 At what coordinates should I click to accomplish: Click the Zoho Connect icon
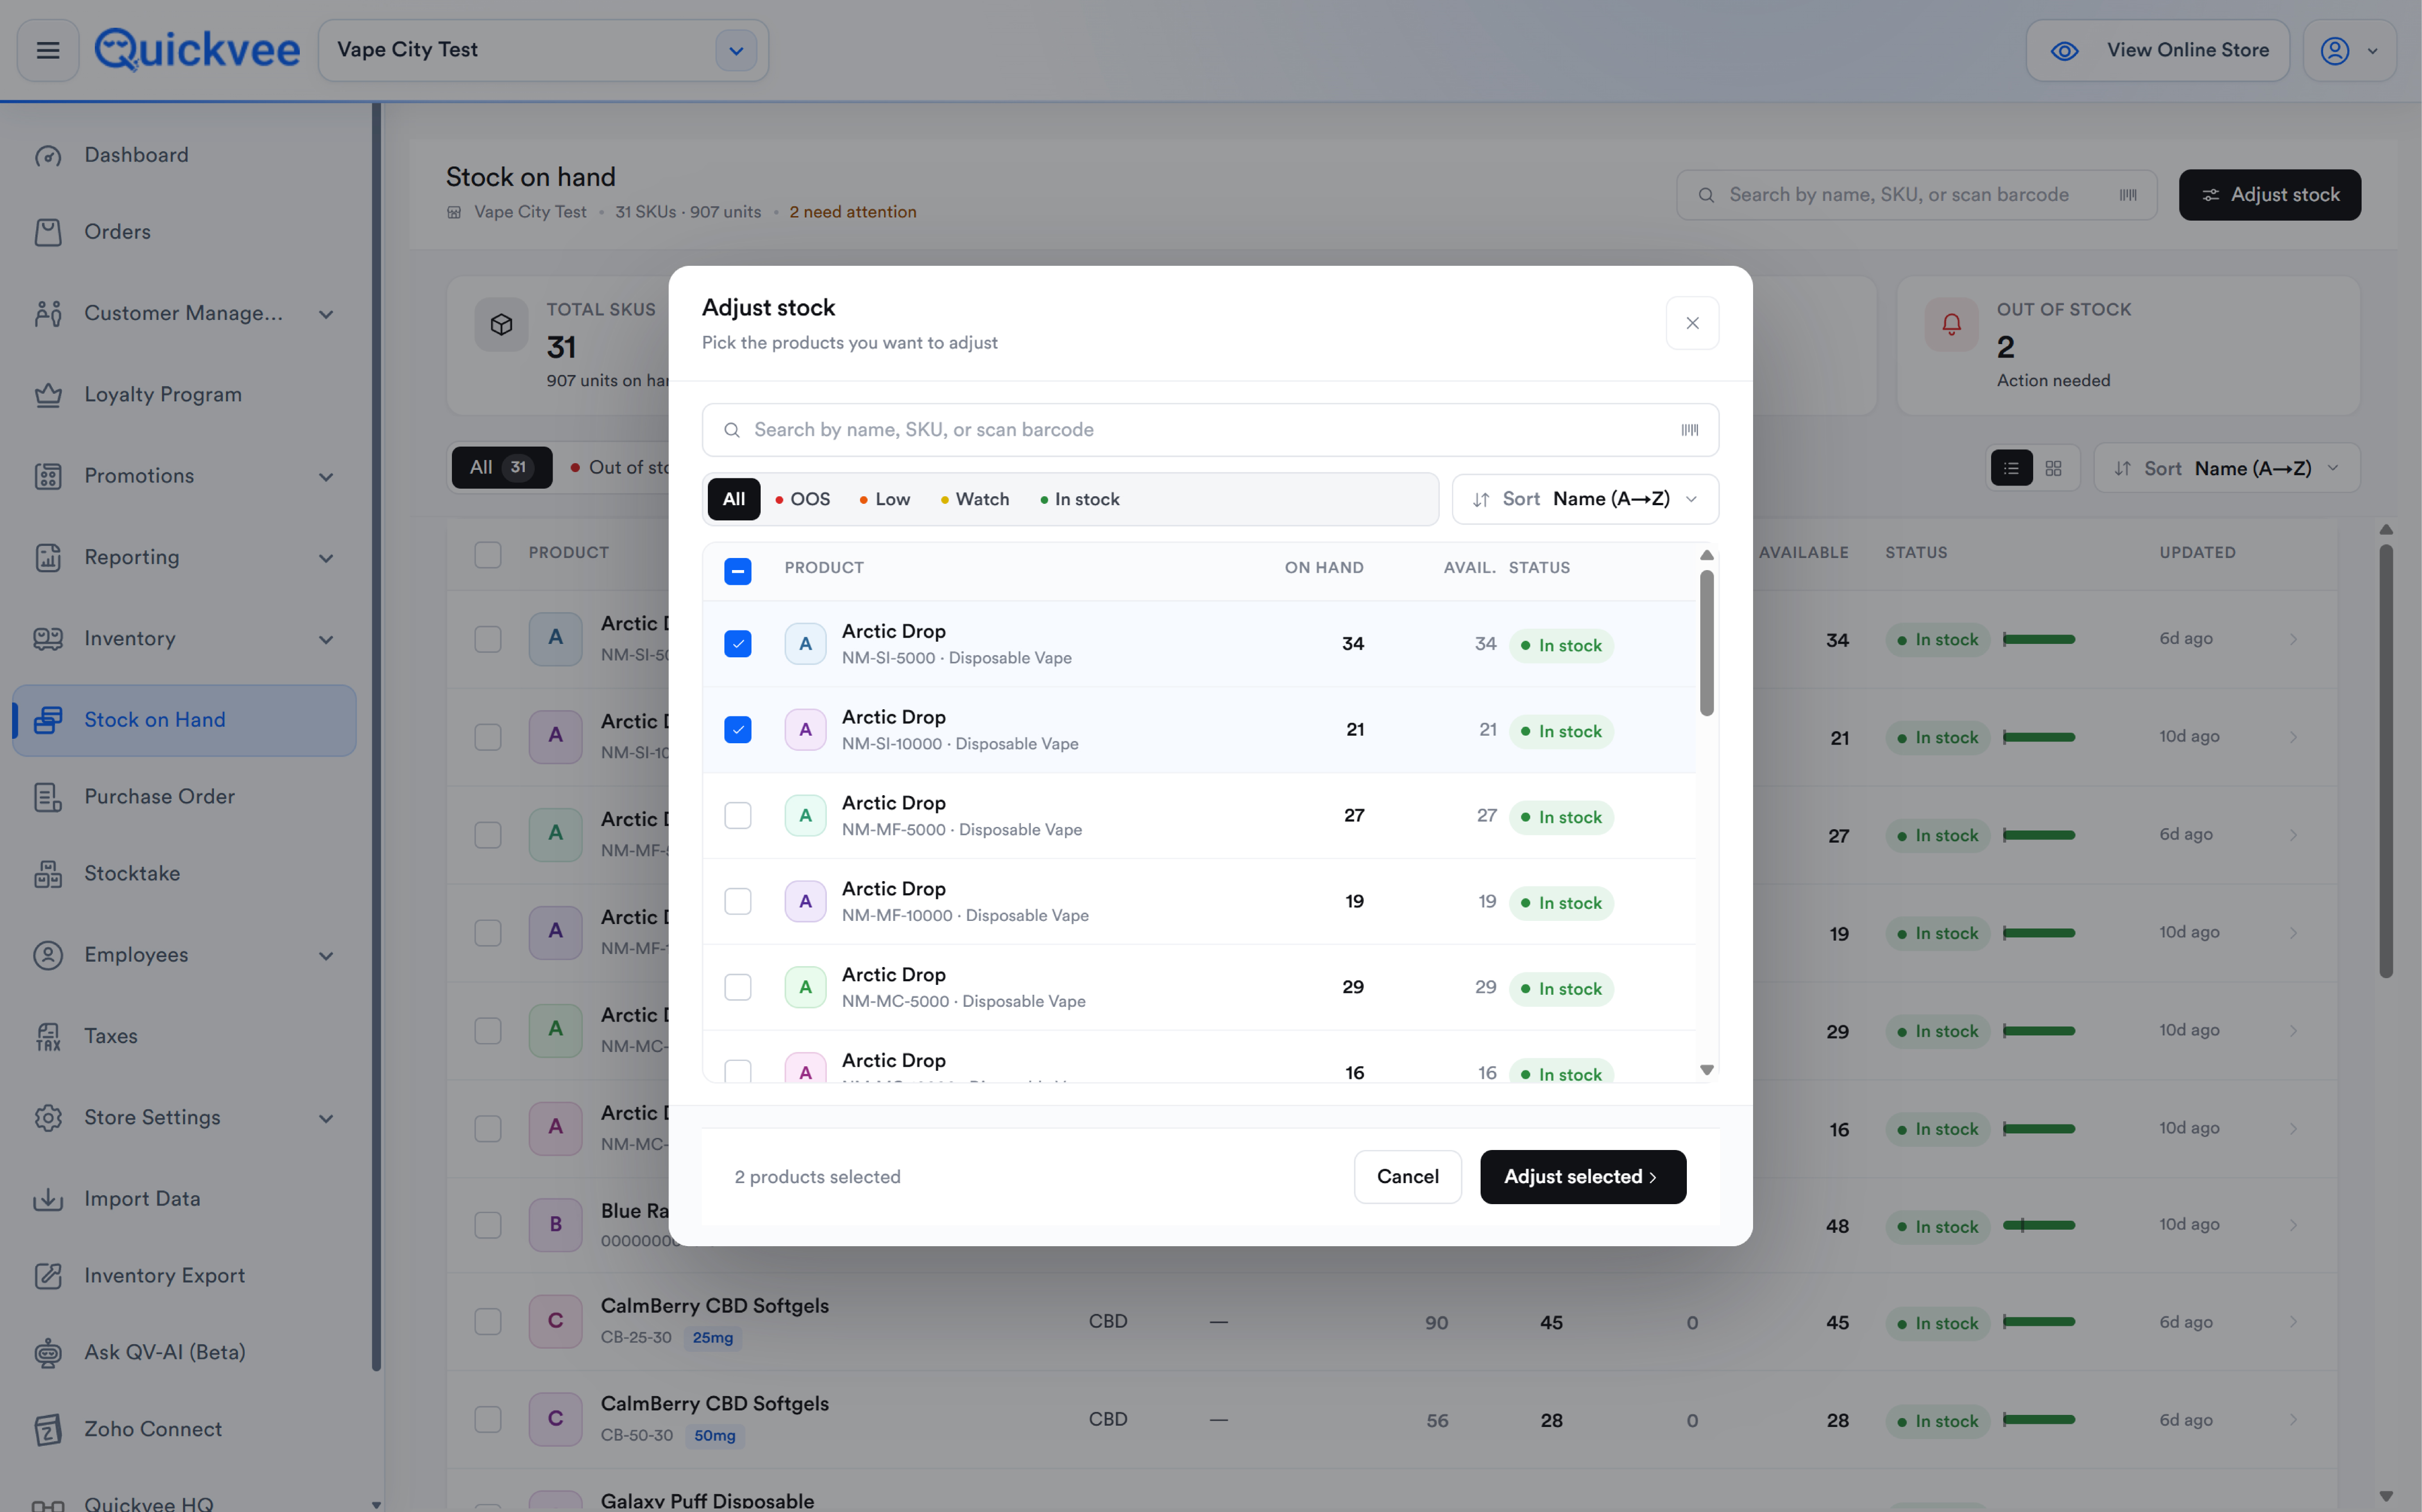[x=48, y=1430]
